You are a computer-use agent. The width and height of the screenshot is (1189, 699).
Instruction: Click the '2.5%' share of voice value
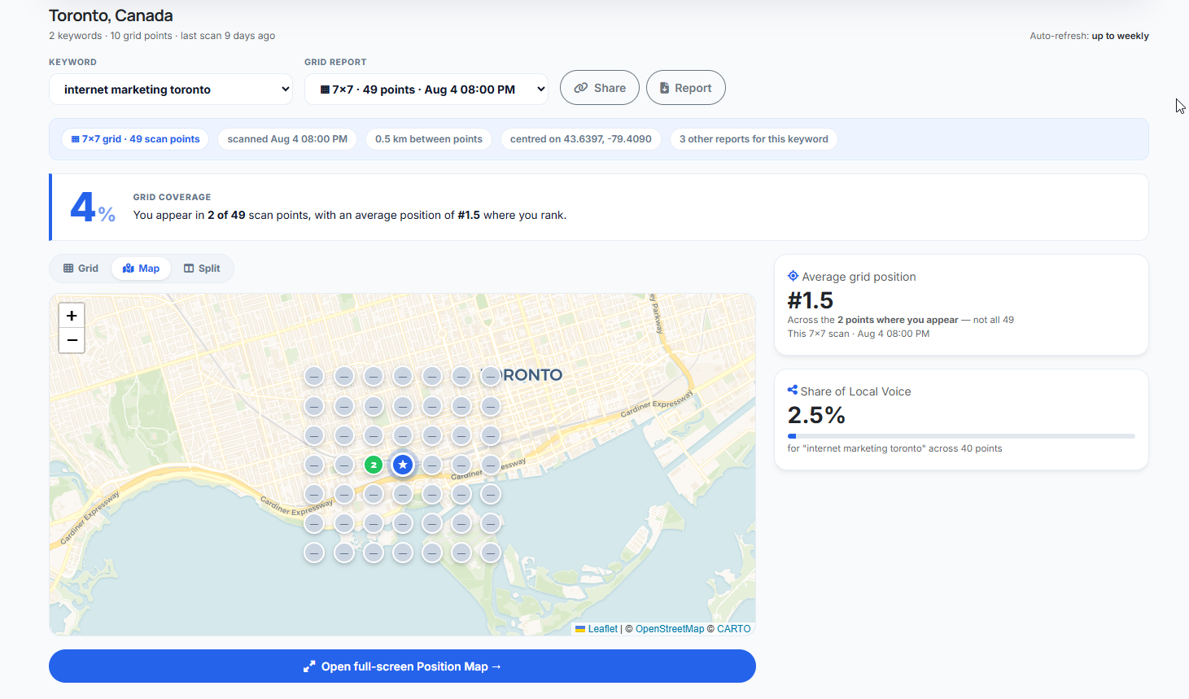[x=816, y=415]
